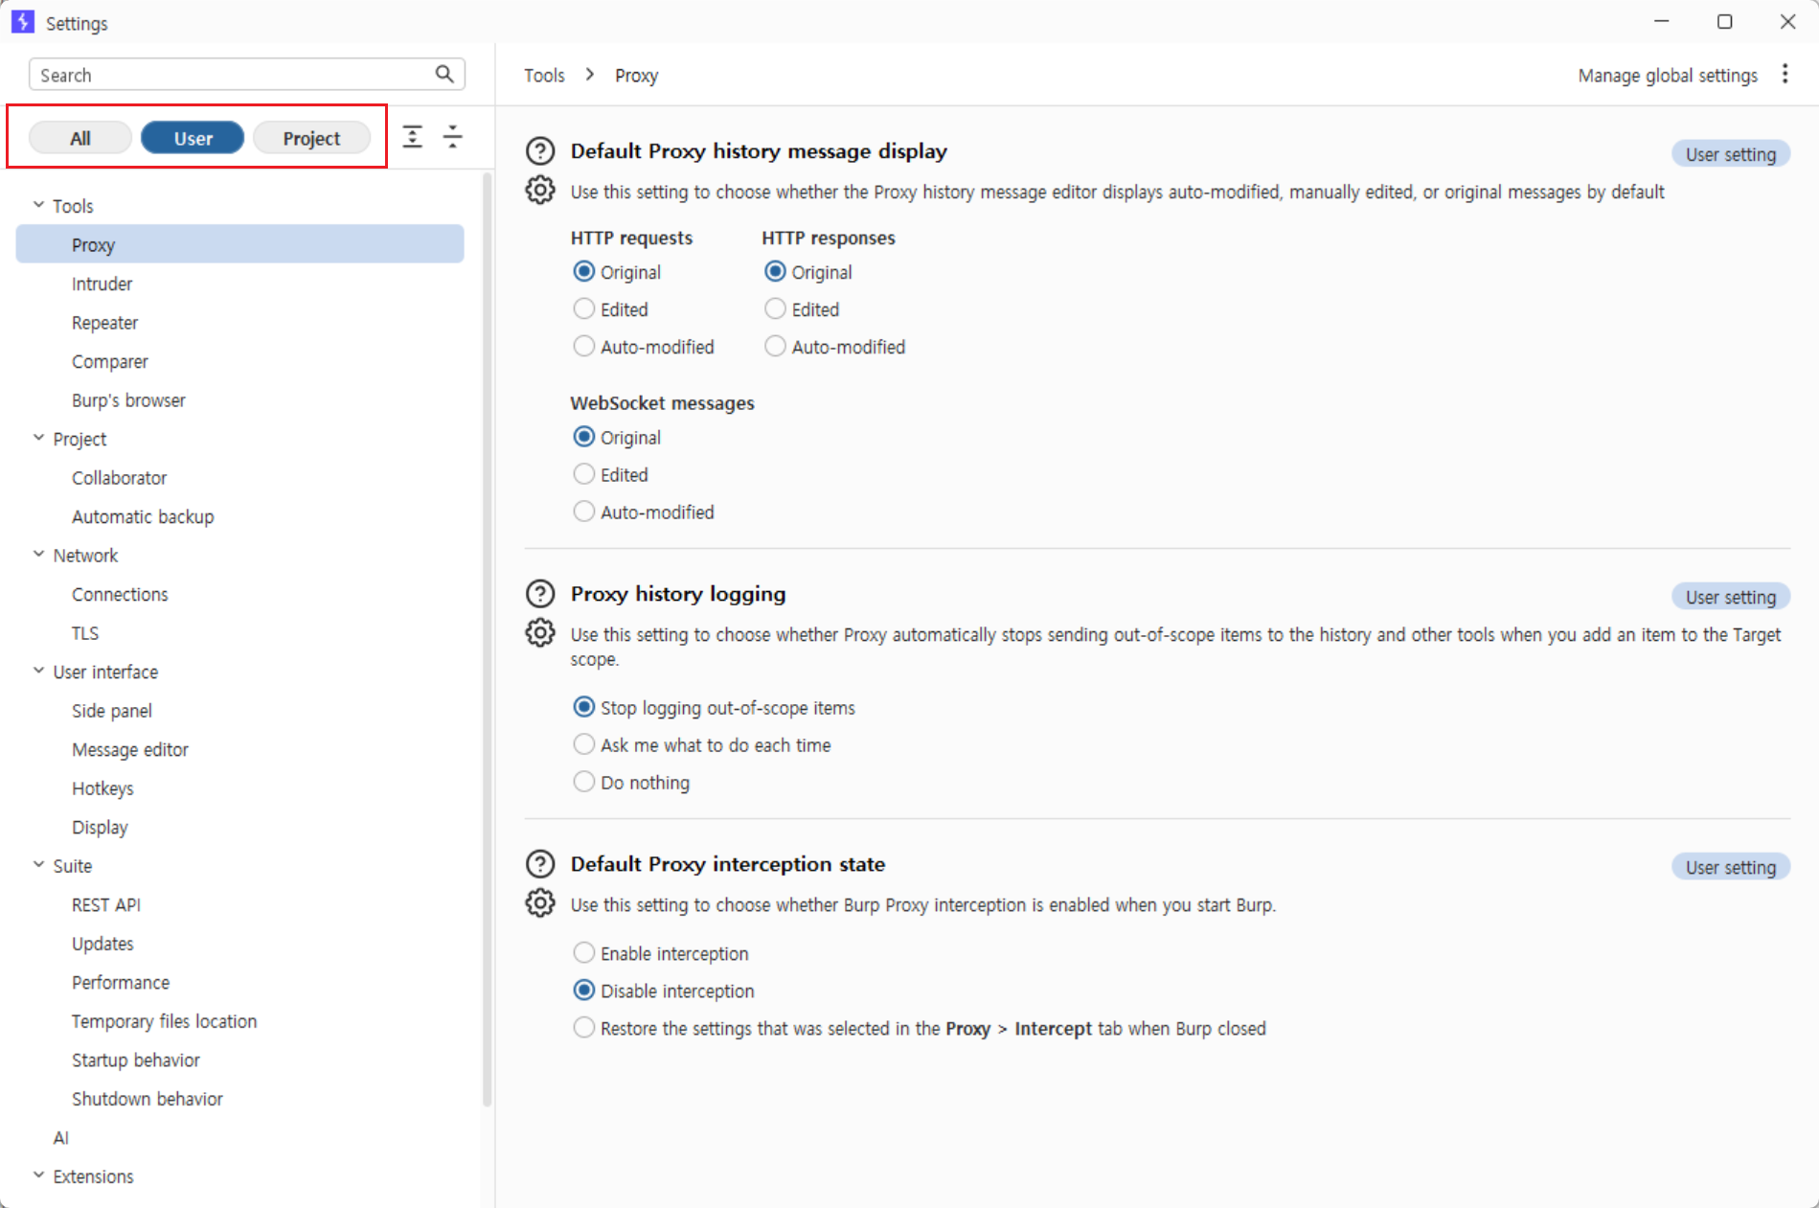
Task: Select Ask me what to do each time
Action: tap(583, 744)
